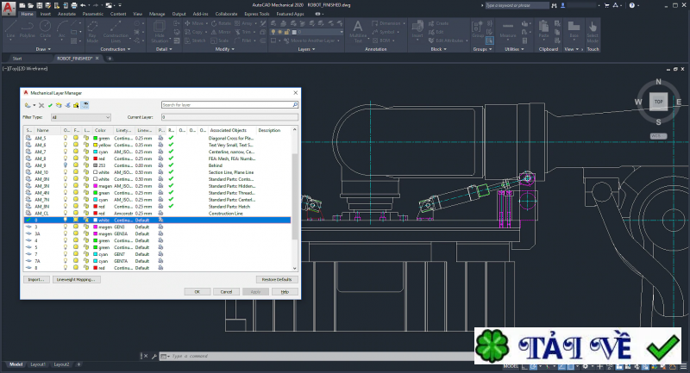Click the AutoCAD application menu logo
Viewport: 690px width, 373px height.
7,7
